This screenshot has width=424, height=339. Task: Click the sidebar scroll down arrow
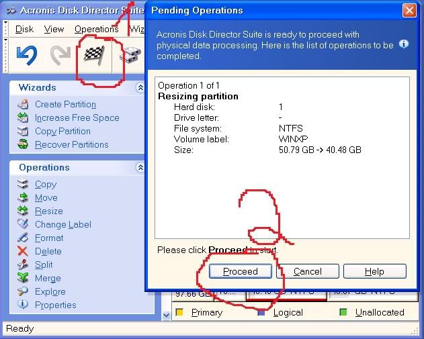(x=166, y=316)
